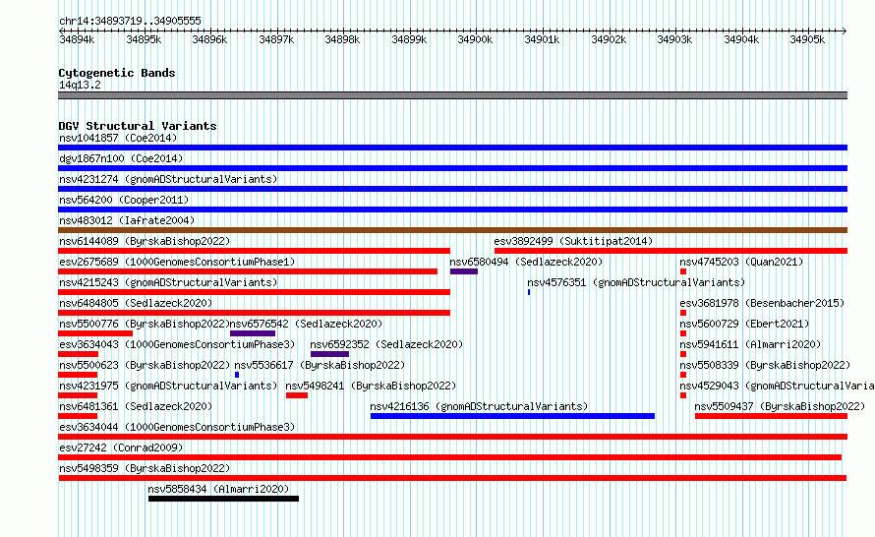This screenshot has width=875, height=537.
Task: Select the 14q13.2 band label
Action: [x=80, y=85]
